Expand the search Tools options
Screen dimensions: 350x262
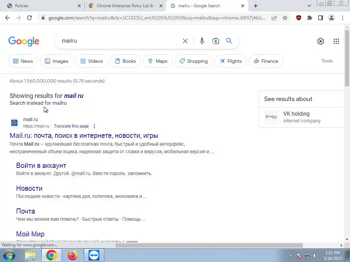[x=327, y=61]
